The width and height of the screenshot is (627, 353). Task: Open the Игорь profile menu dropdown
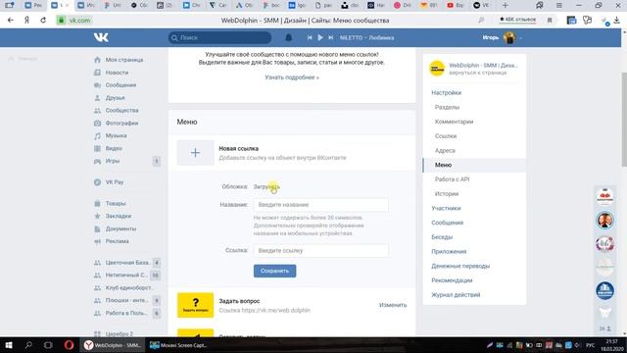coord(502,37)
